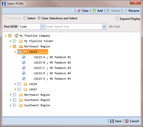143x127 pixels.
Task: Check the My Pipeline Folder checkbox
Action: click(14, 41)
